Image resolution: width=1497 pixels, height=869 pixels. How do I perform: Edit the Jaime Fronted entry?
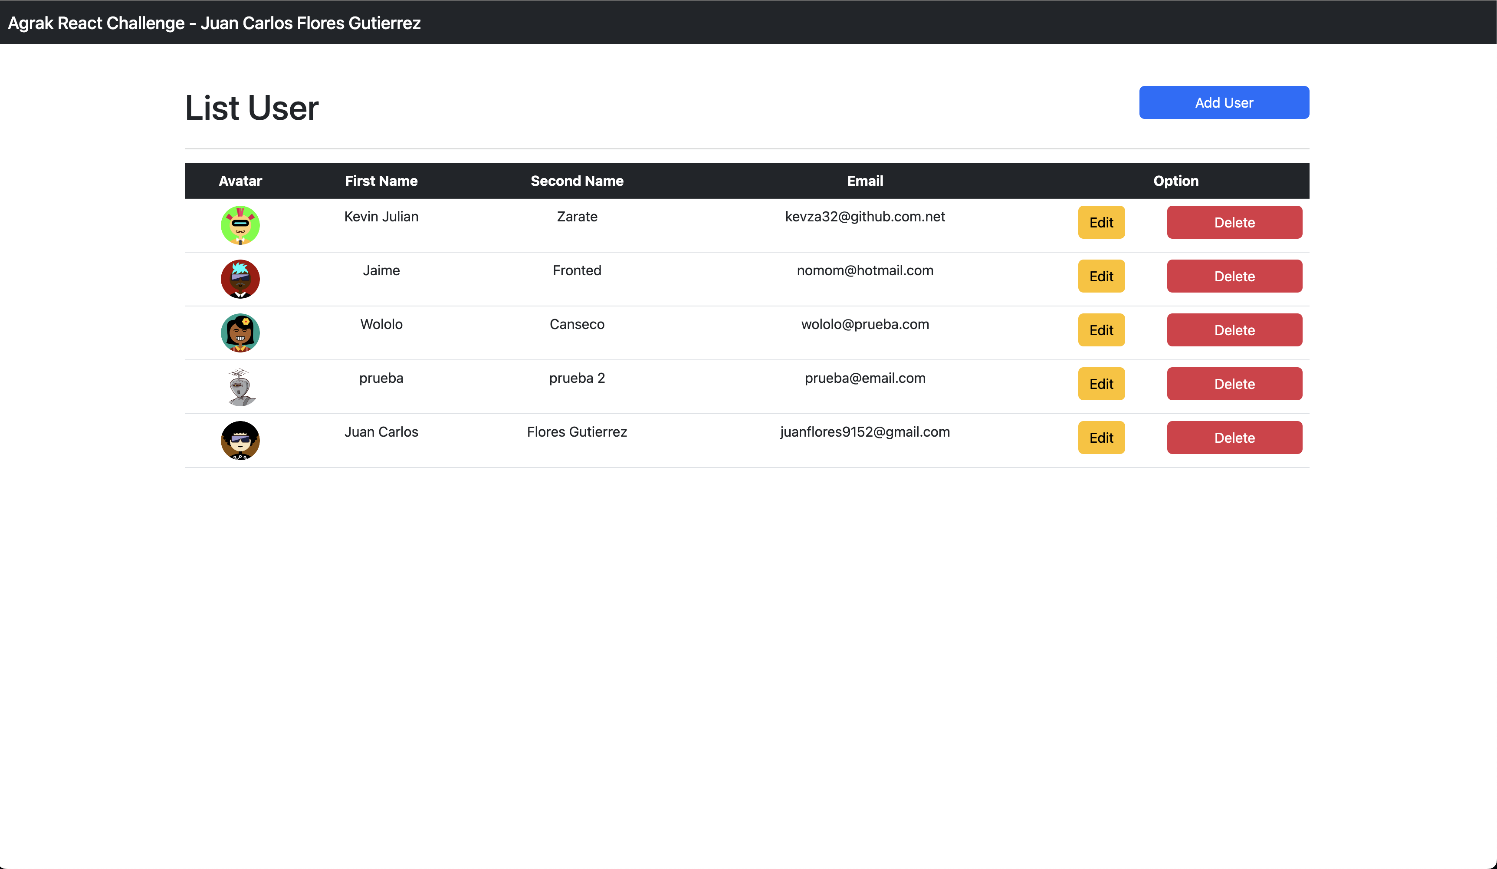pos(1101,276)
